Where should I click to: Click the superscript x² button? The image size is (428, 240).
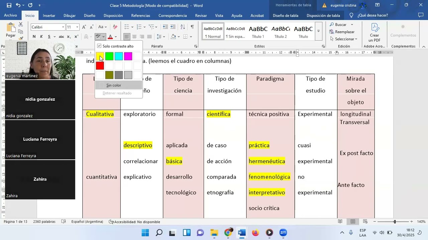pyautogui.click(x=76, y=37)
